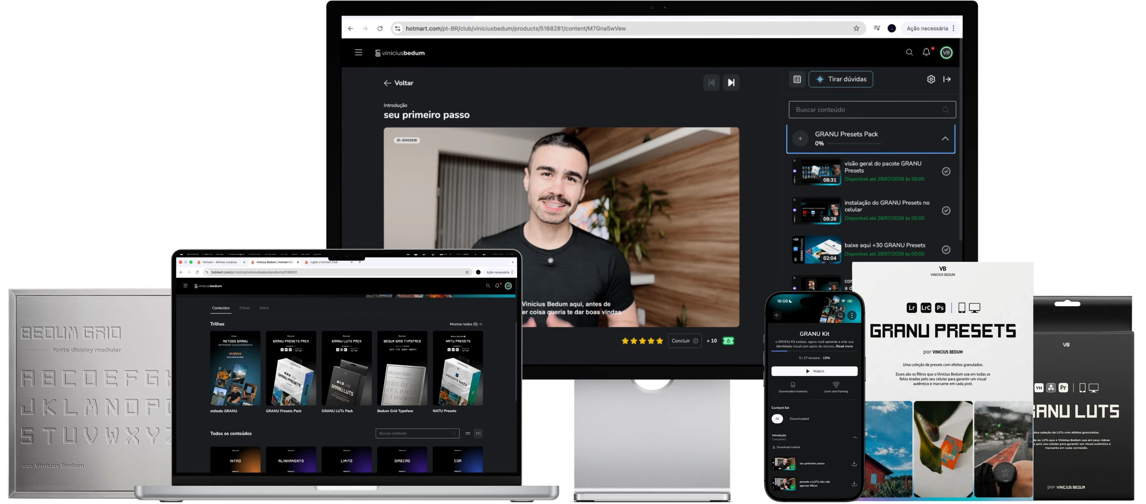Screen dimensions: 1146x504
Task: Collapse GRANU Presets Pack module chevron
Action: (x=945, y=139)
